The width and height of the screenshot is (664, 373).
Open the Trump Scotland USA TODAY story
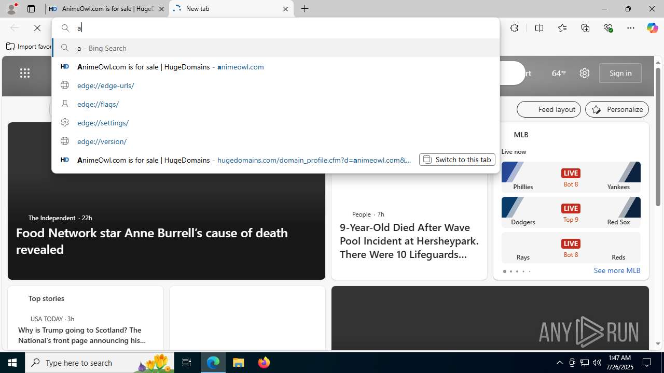click(x=81, y=335)
